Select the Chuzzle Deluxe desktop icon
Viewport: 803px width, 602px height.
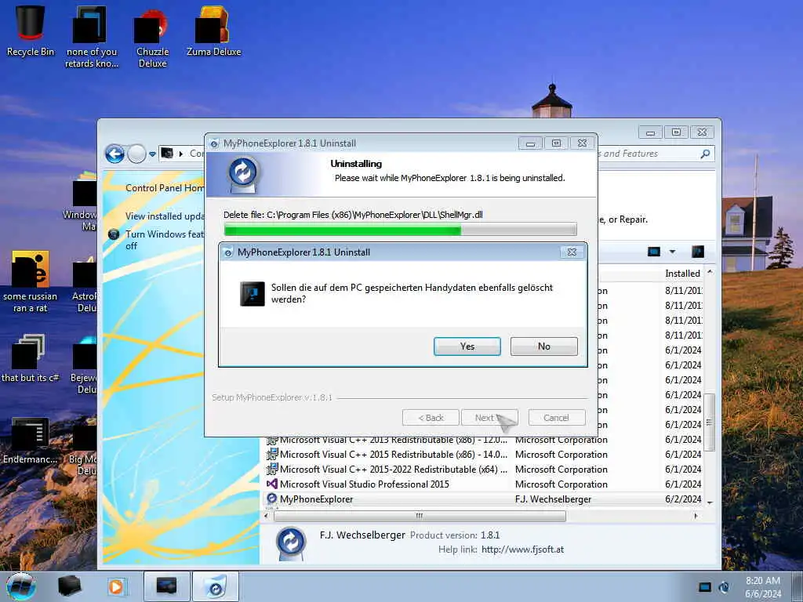pos(153,37)
